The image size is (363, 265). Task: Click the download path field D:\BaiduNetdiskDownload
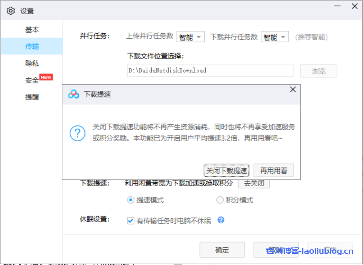pyautogui.click(x=210, y=70)
